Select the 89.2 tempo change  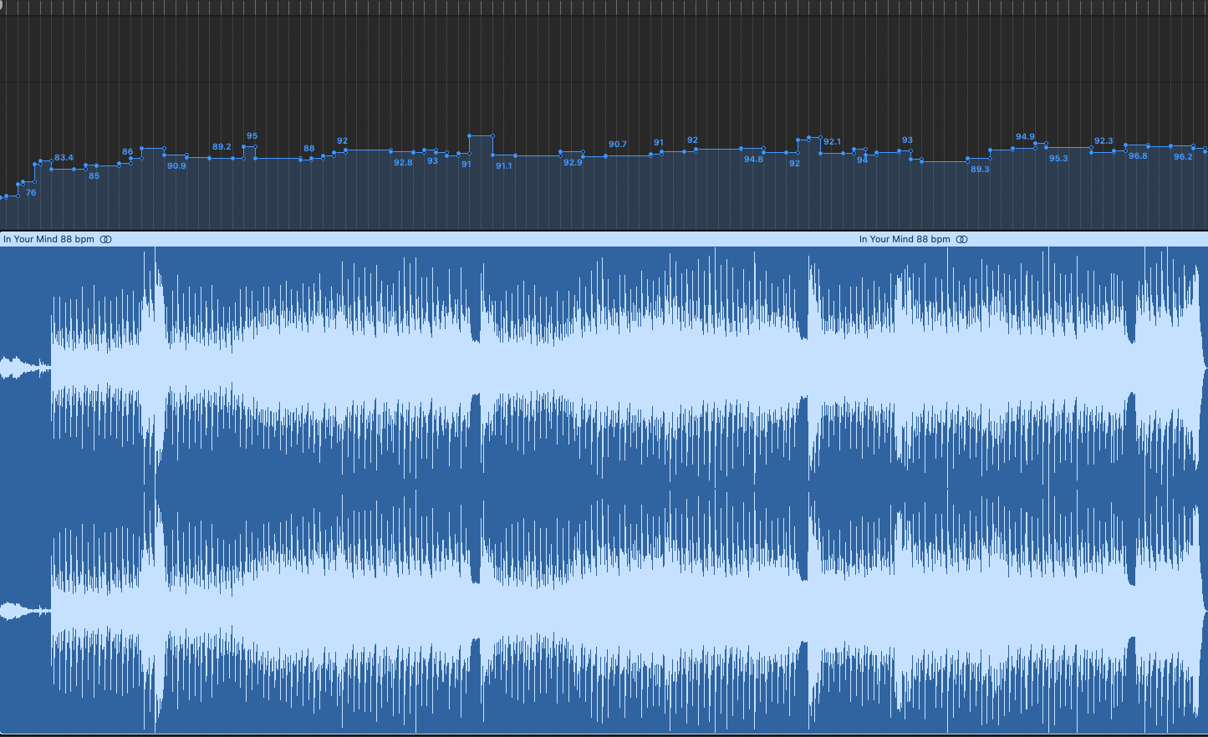pos(222,147)
